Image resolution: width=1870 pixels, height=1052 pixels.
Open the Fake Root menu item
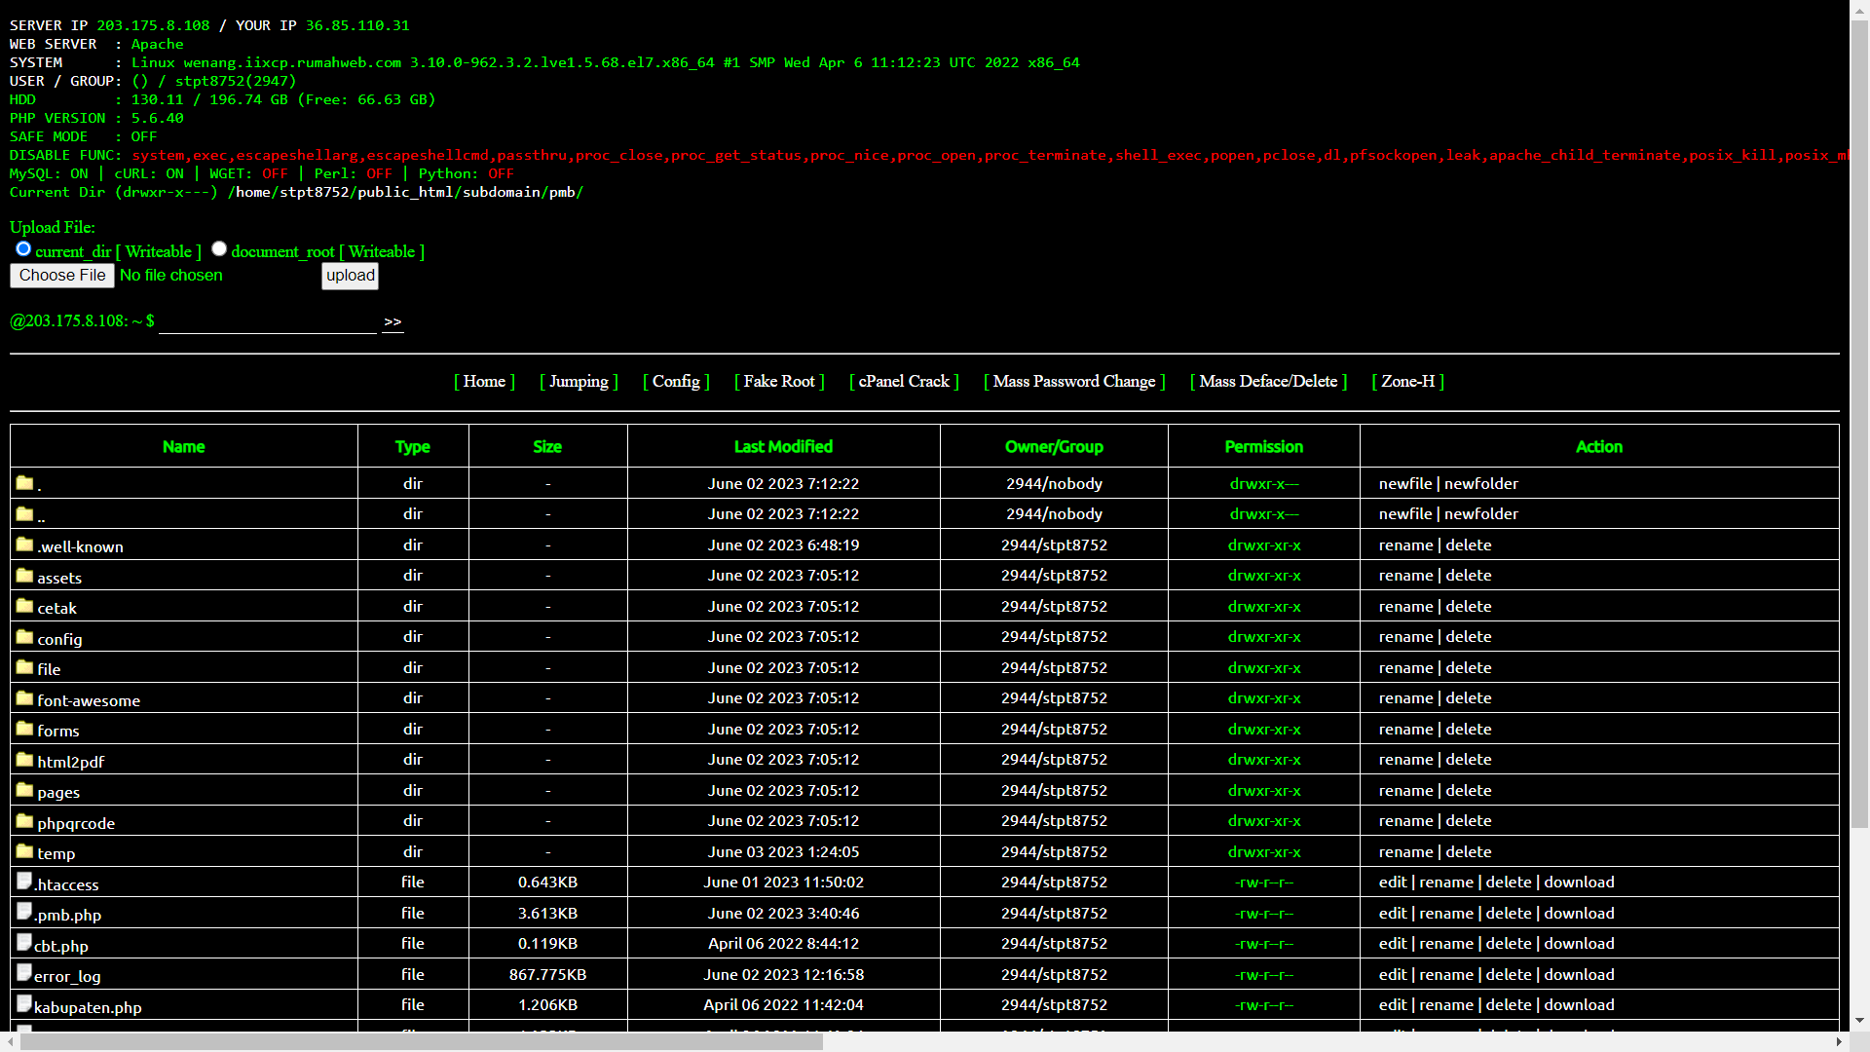point(779,382)
